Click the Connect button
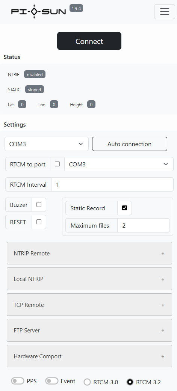177x391 pixels. click(89, 41)
